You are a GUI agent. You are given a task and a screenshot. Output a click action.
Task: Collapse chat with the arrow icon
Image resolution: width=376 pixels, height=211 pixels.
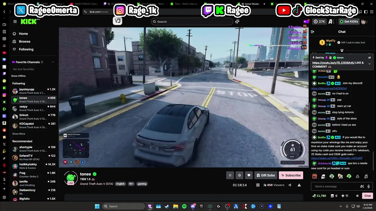point(313,32)
